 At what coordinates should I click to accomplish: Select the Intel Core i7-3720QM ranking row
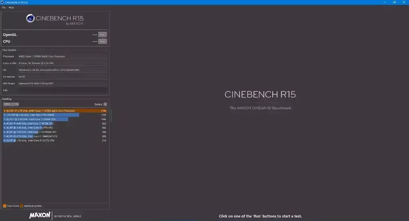coord(55,132)
